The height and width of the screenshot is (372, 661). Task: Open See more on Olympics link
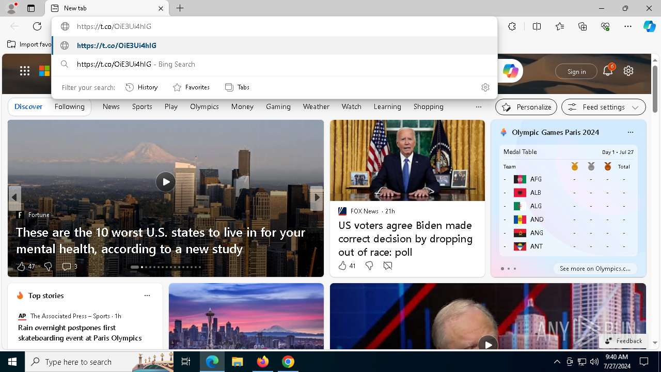pos(595,269)
